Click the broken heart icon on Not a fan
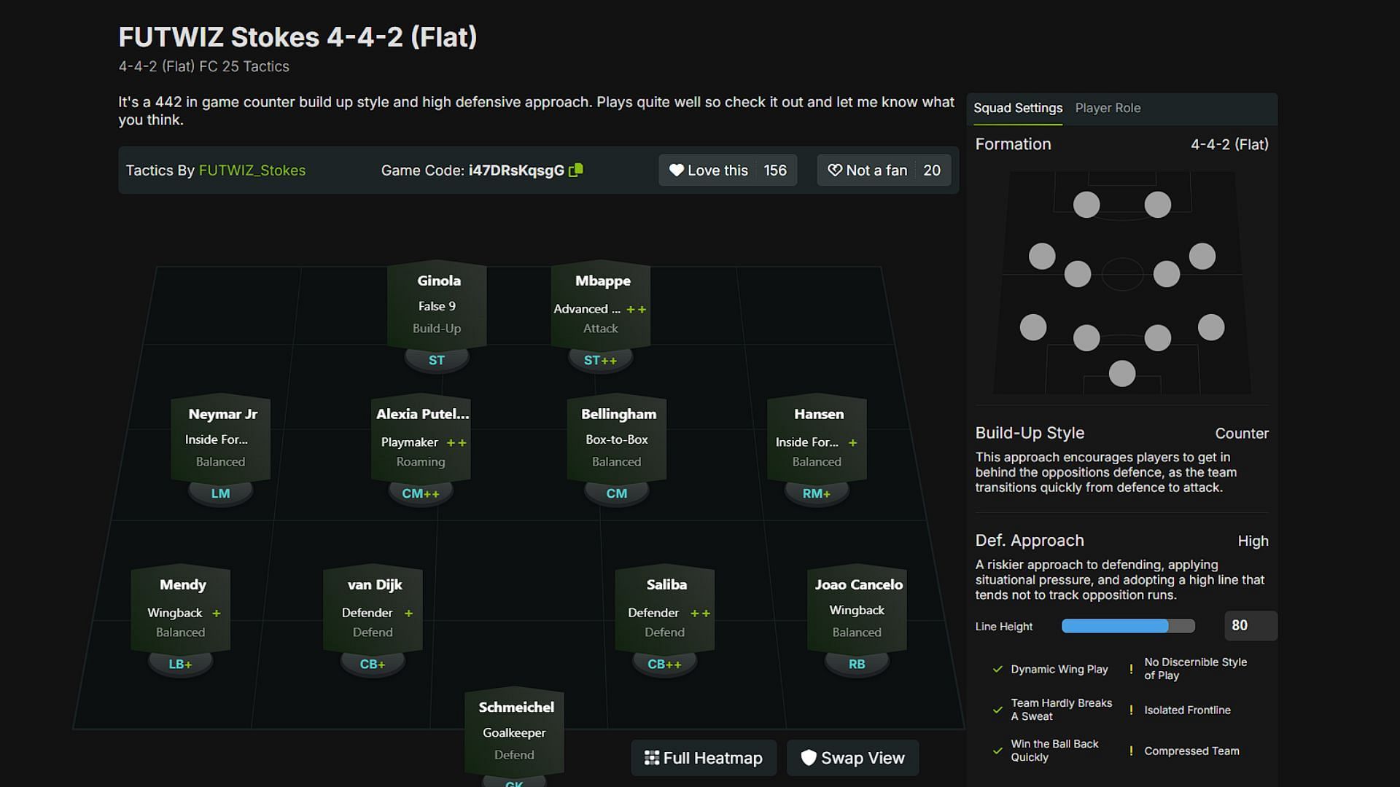Viewport: 1400px width, 787px height. [x=835, y=170]
